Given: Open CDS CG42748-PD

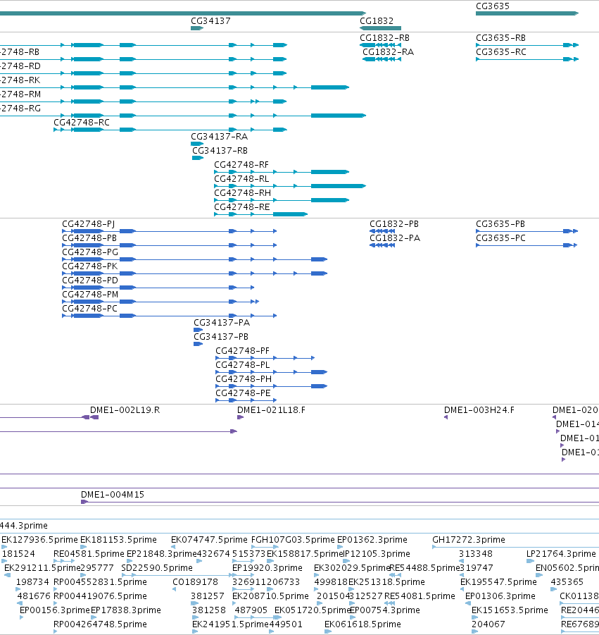Looking at the screenshot, I should click(x=90, y=280).
